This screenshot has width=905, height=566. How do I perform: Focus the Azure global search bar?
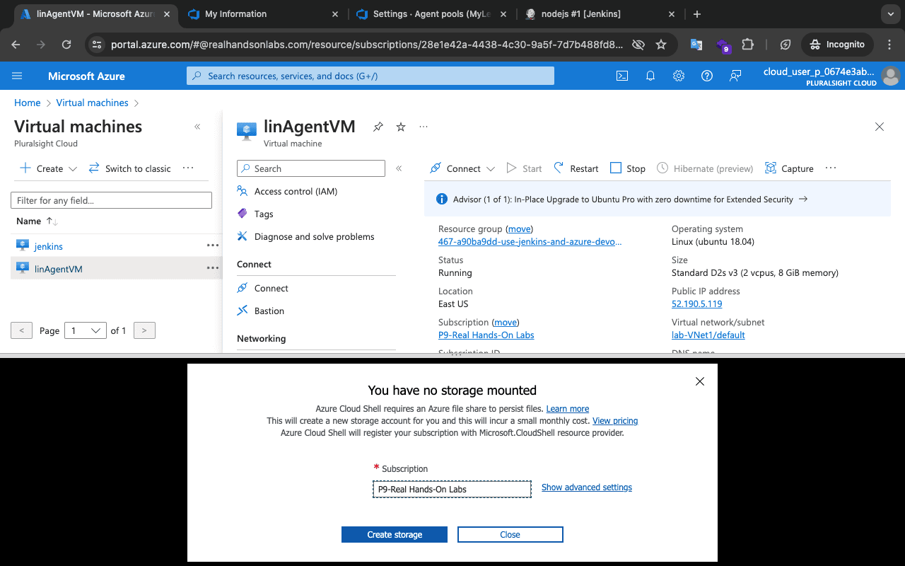click(x=370, y=76)
